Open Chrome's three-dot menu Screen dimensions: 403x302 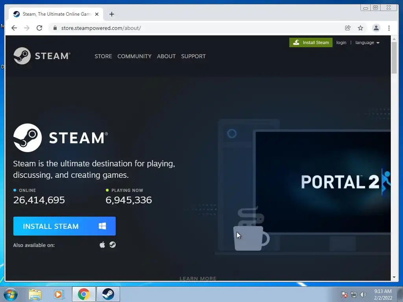(x=389, y=28)
